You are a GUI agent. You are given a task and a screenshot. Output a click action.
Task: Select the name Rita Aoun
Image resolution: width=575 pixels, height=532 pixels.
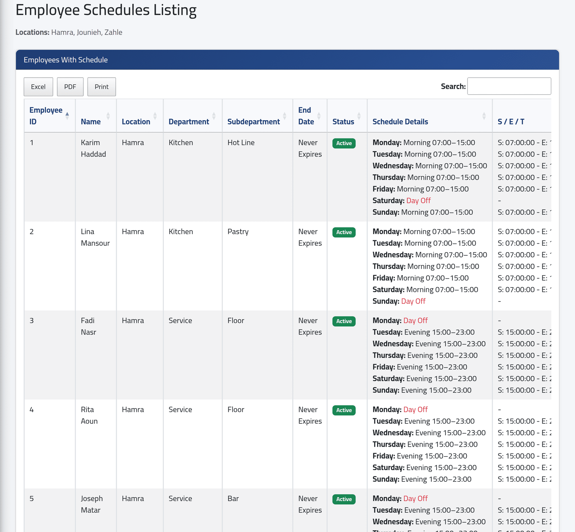89,415
